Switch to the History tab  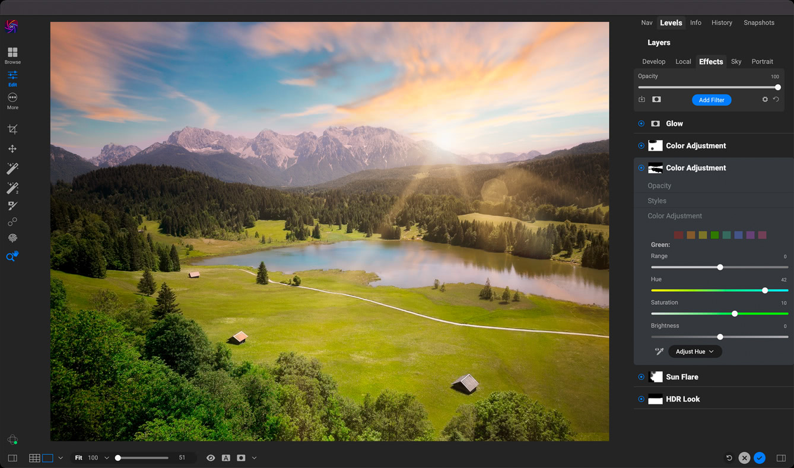722,23
